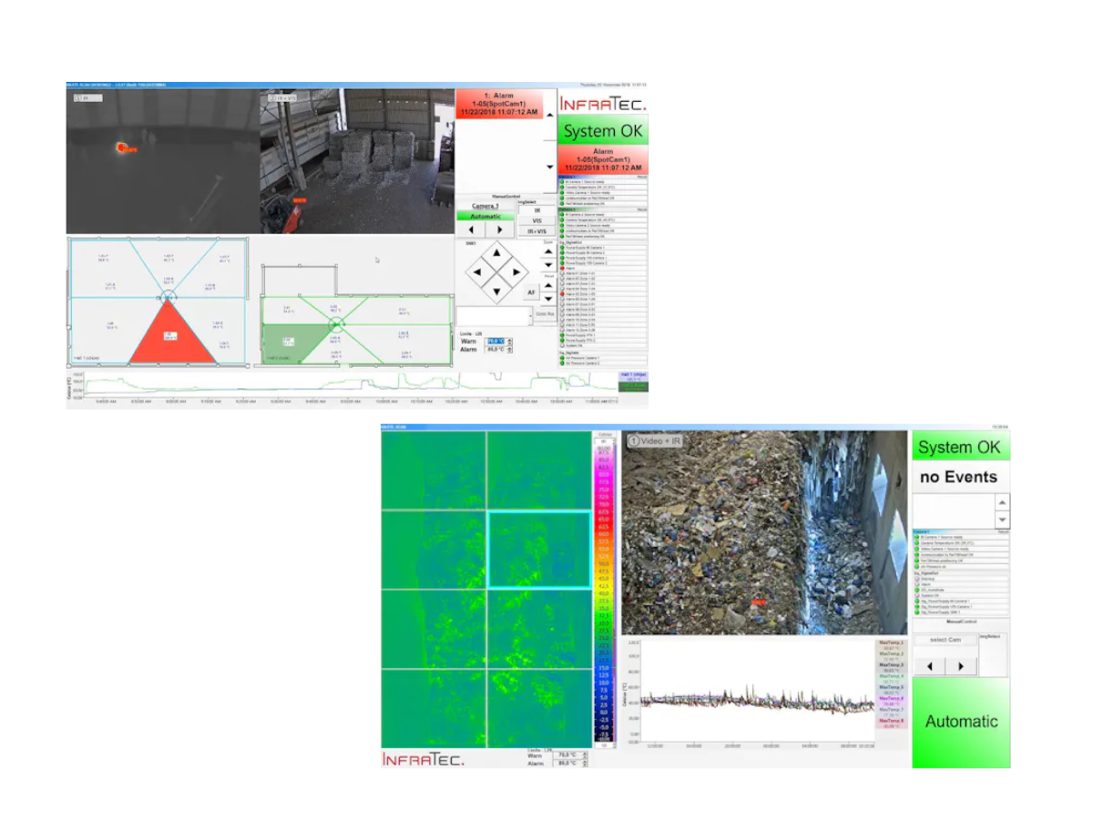Click select Cam button in lower window
The image size is (1093, 819).
click(x=945, y=640)
